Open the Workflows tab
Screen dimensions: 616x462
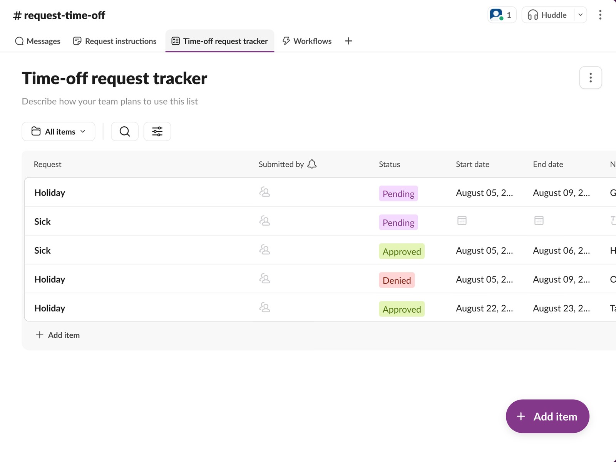(307, 41)
